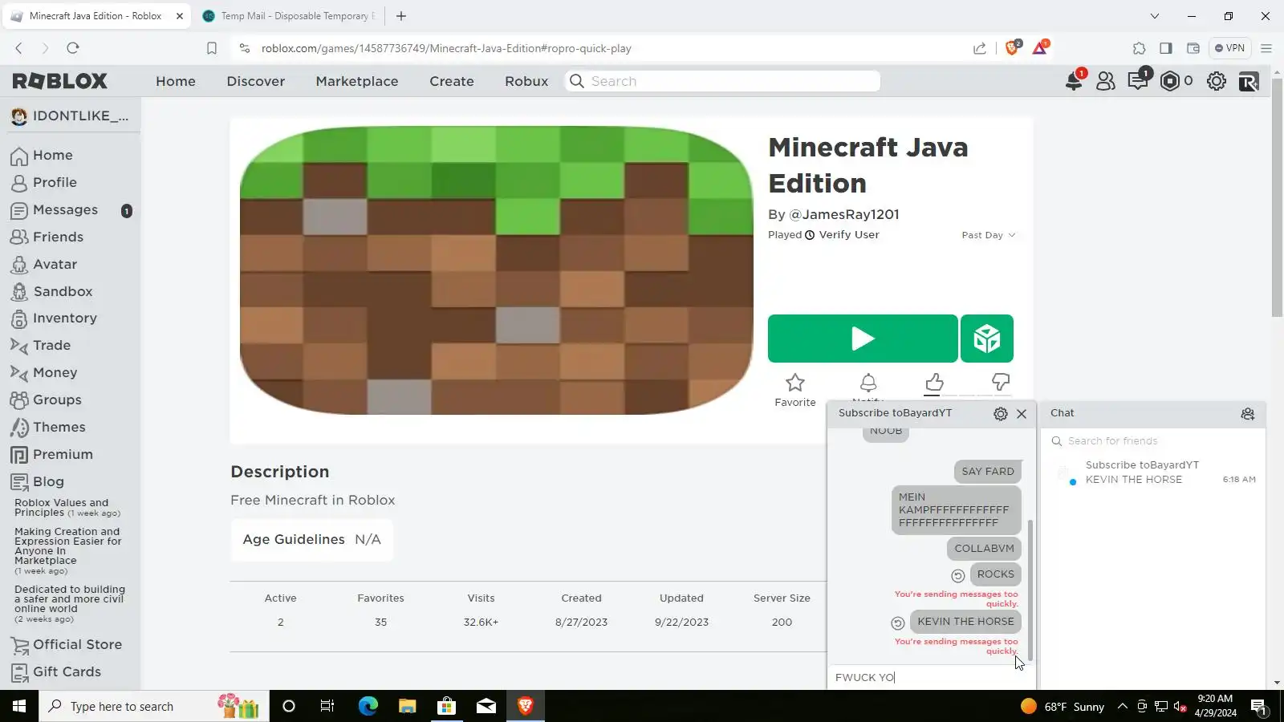Open Discover in top navigation
The height and width of the screenshot is (722, 1284).
point(256,81)
